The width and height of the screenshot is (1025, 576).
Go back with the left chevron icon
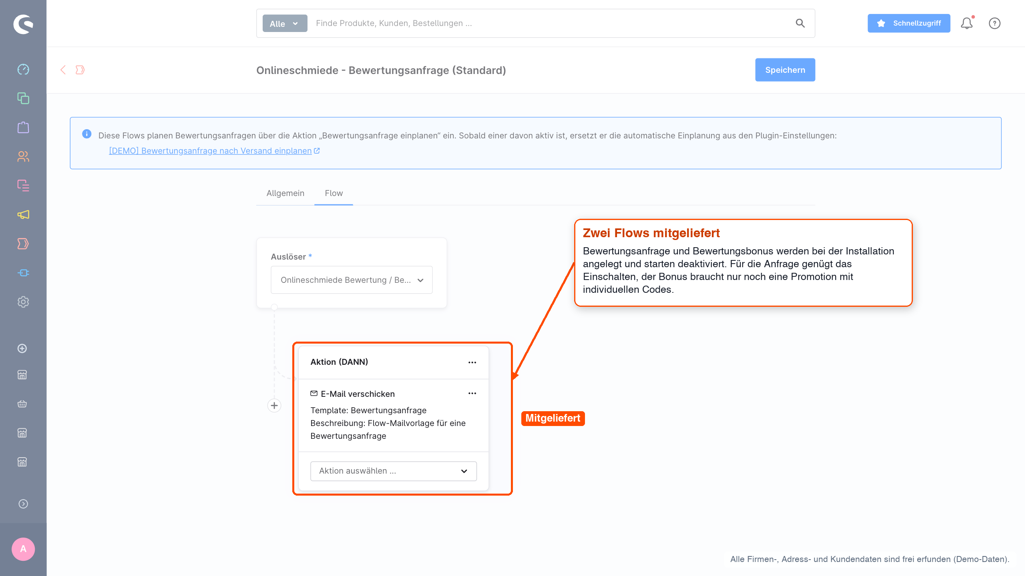pos(63,70)
